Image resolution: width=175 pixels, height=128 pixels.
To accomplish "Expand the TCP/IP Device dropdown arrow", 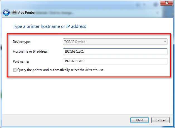I will pos(165,42).
